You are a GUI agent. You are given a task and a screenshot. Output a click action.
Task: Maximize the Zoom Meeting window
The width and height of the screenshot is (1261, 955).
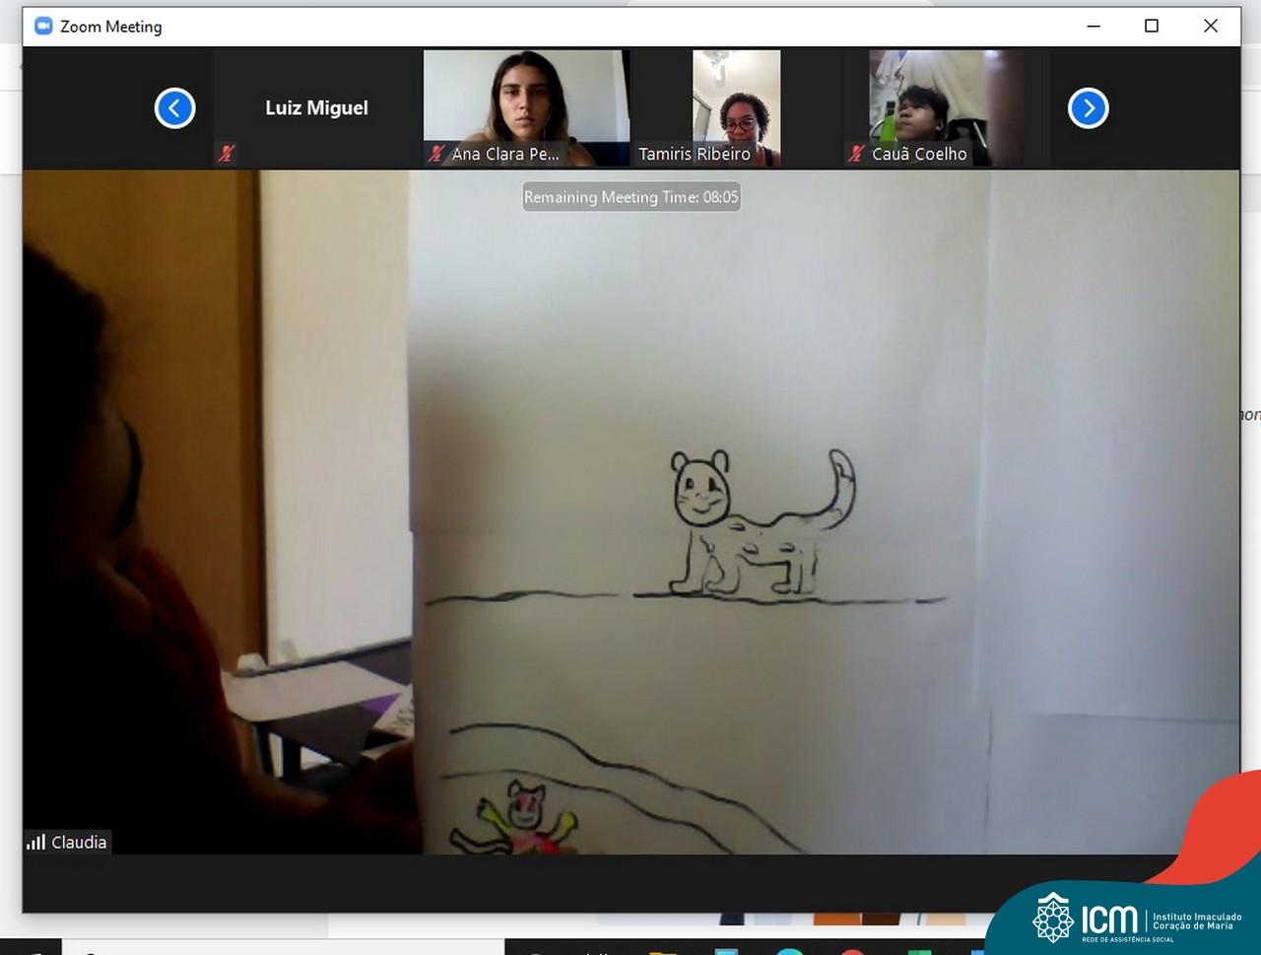point(1152,27)
